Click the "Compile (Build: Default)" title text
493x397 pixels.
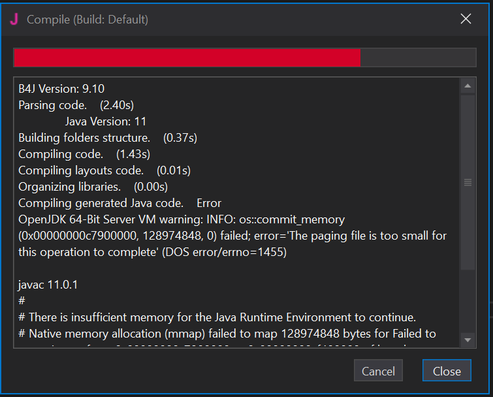[x=87, y=20]
